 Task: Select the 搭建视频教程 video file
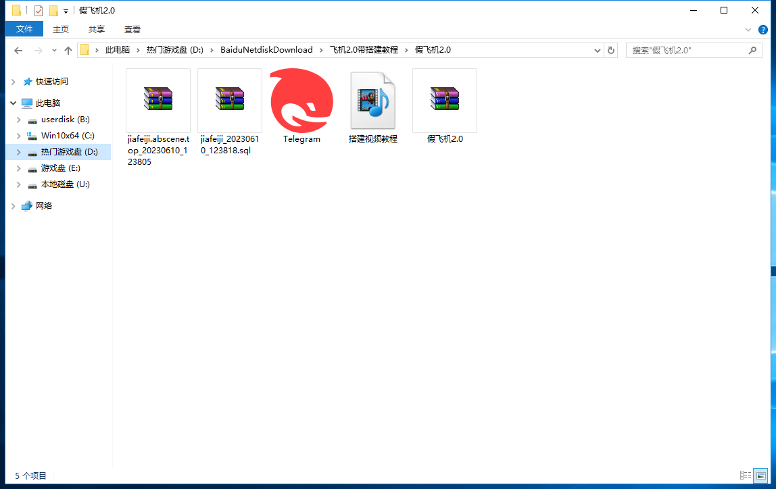pos(372,101)
